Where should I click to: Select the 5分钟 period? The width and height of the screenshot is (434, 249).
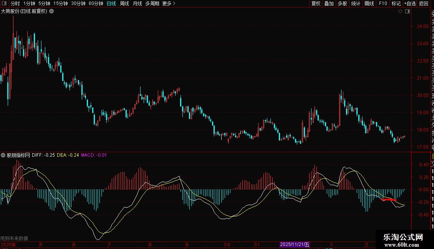pos(44,3)
